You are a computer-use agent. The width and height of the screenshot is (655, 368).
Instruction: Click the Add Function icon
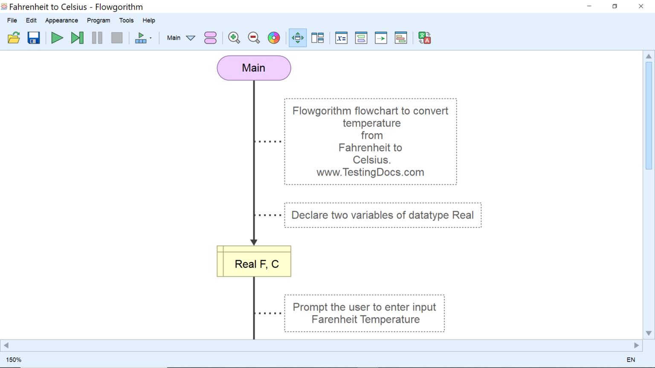211,37
